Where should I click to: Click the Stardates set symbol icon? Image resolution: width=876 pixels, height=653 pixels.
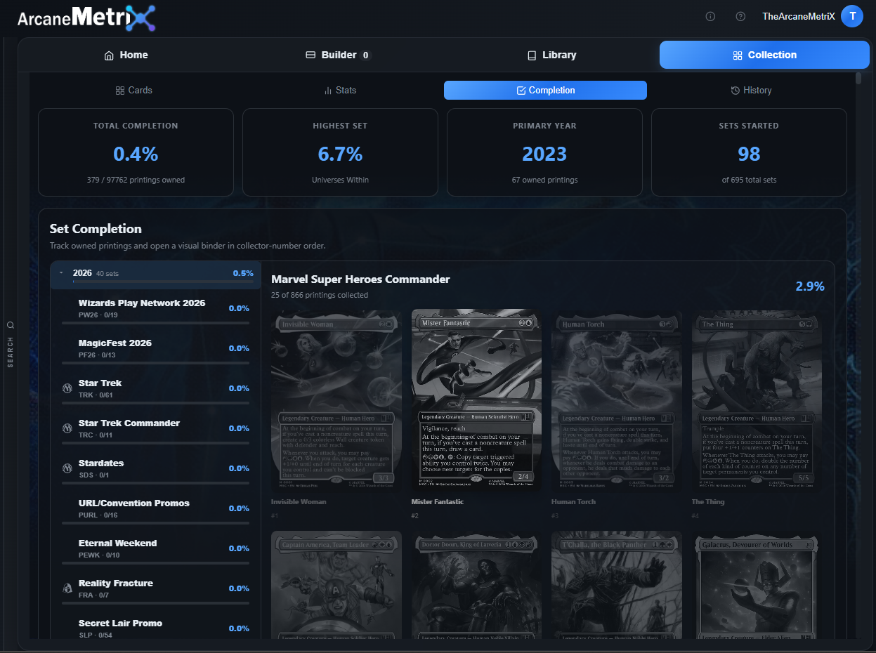tap(68, 468)
